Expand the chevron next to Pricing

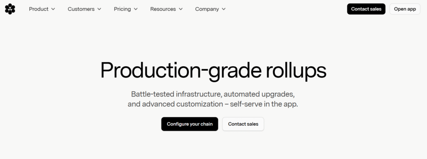pos(136,9)
